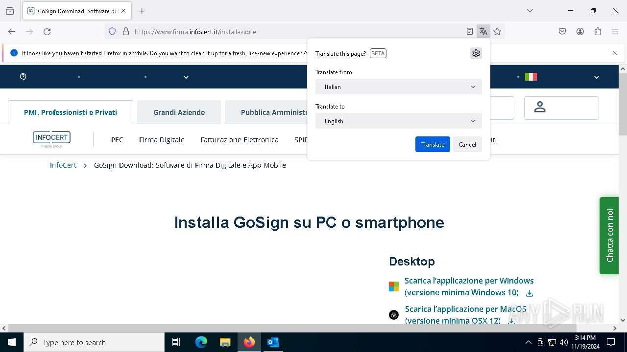
Task: Show hidden system tray icons
Action: click(x=528, y=342)
